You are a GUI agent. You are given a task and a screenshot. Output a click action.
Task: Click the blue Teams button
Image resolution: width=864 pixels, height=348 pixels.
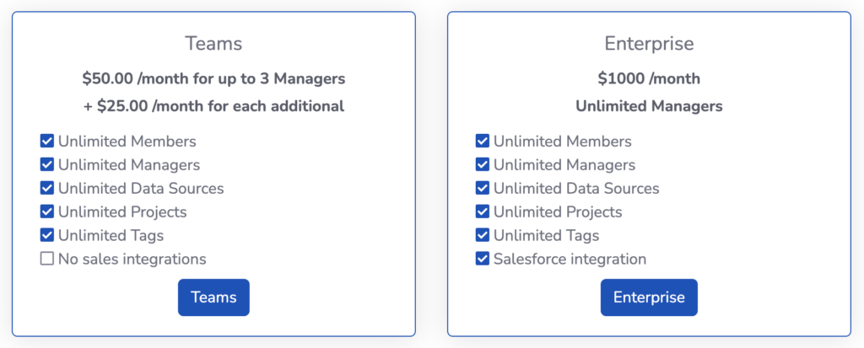tap(213, 297)
